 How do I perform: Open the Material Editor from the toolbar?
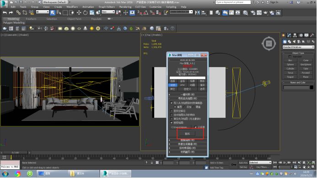point(246,12)
